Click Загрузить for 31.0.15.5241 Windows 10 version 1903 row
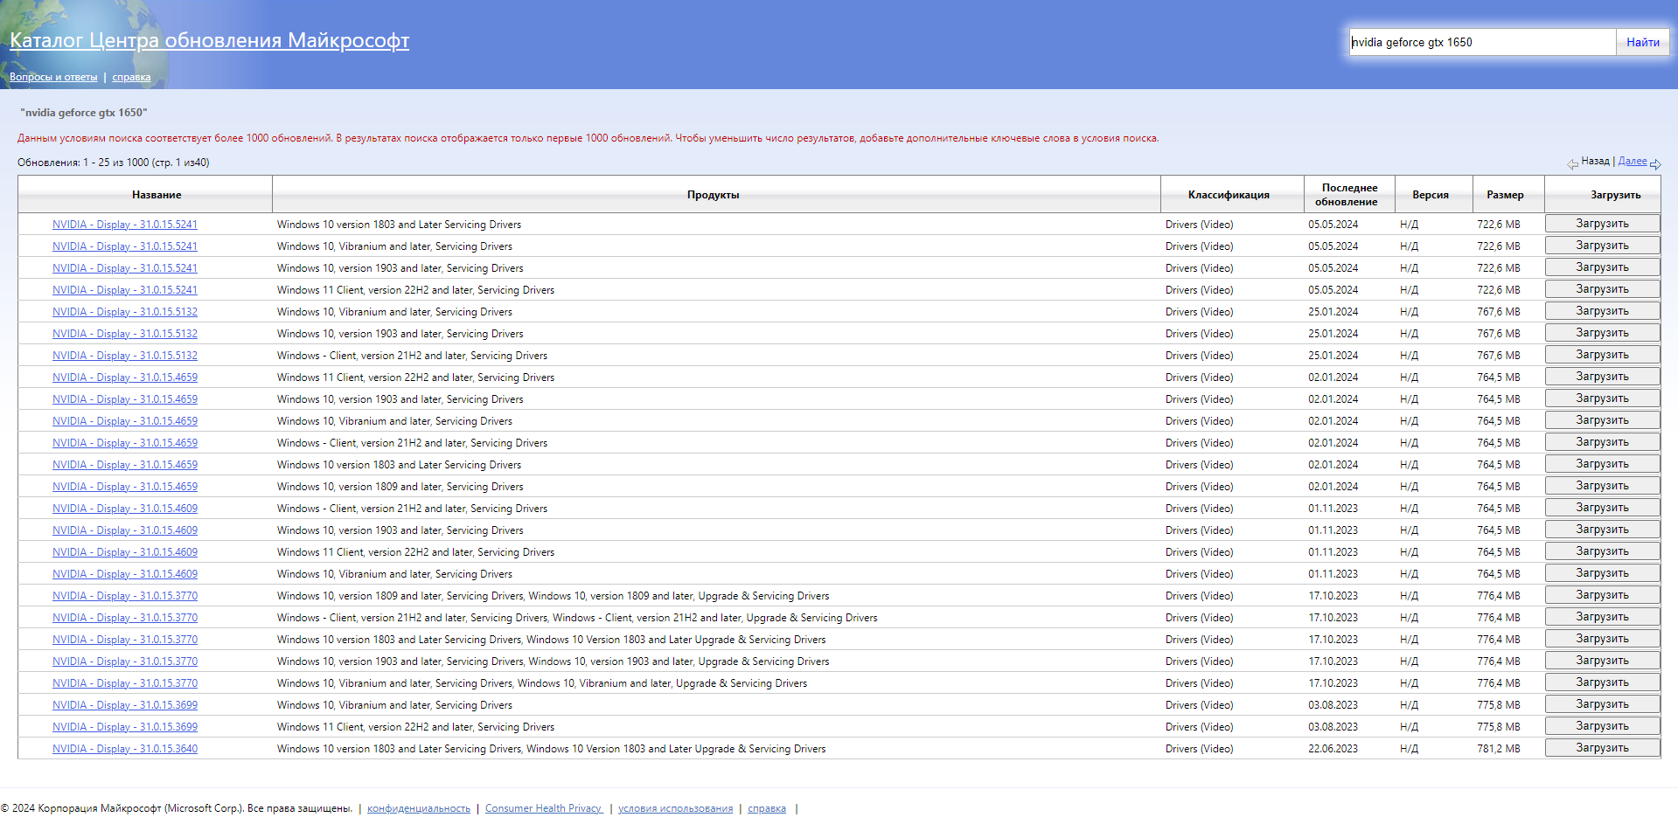The height and width of the screenshot is (838, 1678). (1602, 267)
